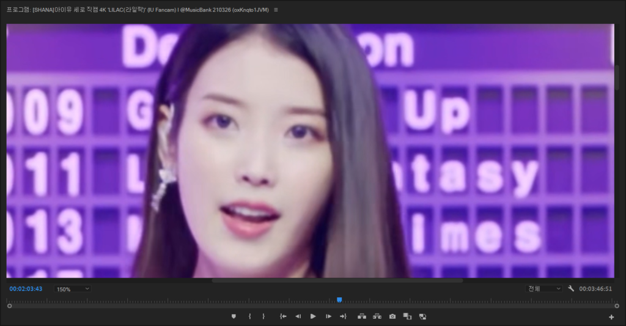This screenshot has width=626, height=326.
Task: Export frame with the camera icon
Action: pos(392,316)
